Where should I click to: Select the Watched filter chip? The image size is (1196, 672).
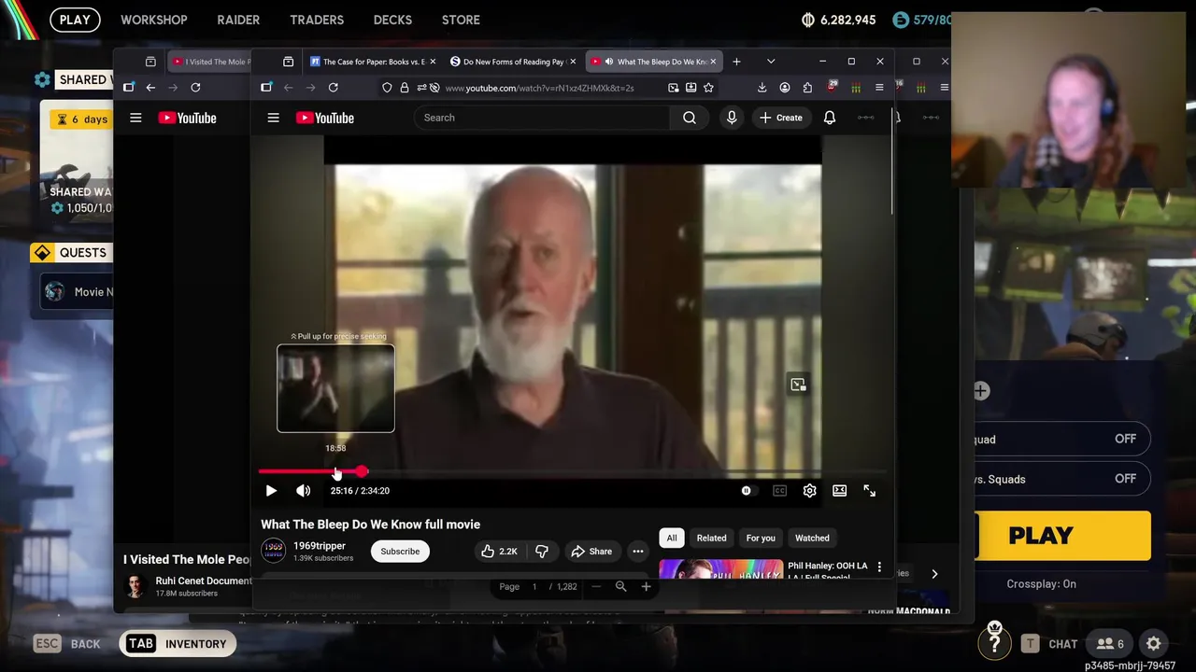pos(812,538)
